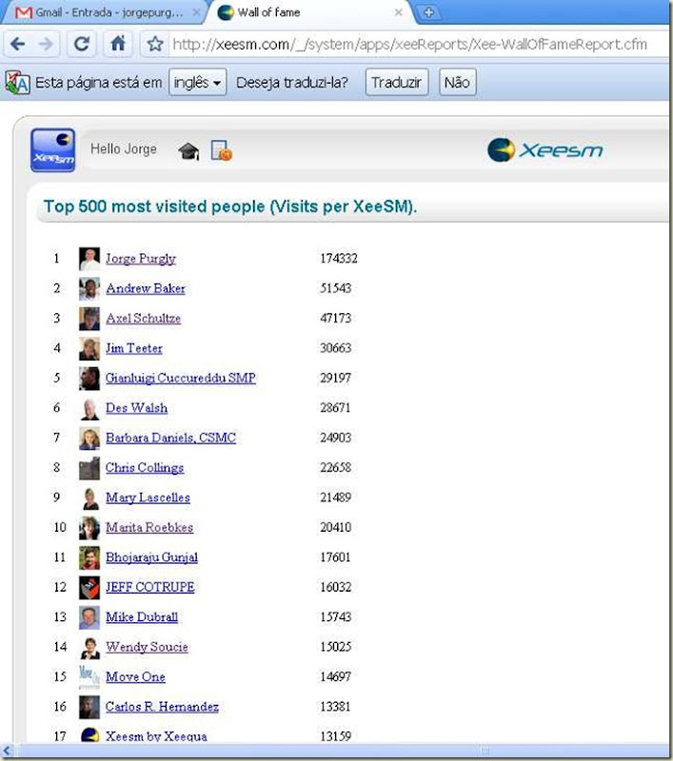Open the inglês language dropdown
This screenshot has width=673, height=761.
click(x=197, y=82)
